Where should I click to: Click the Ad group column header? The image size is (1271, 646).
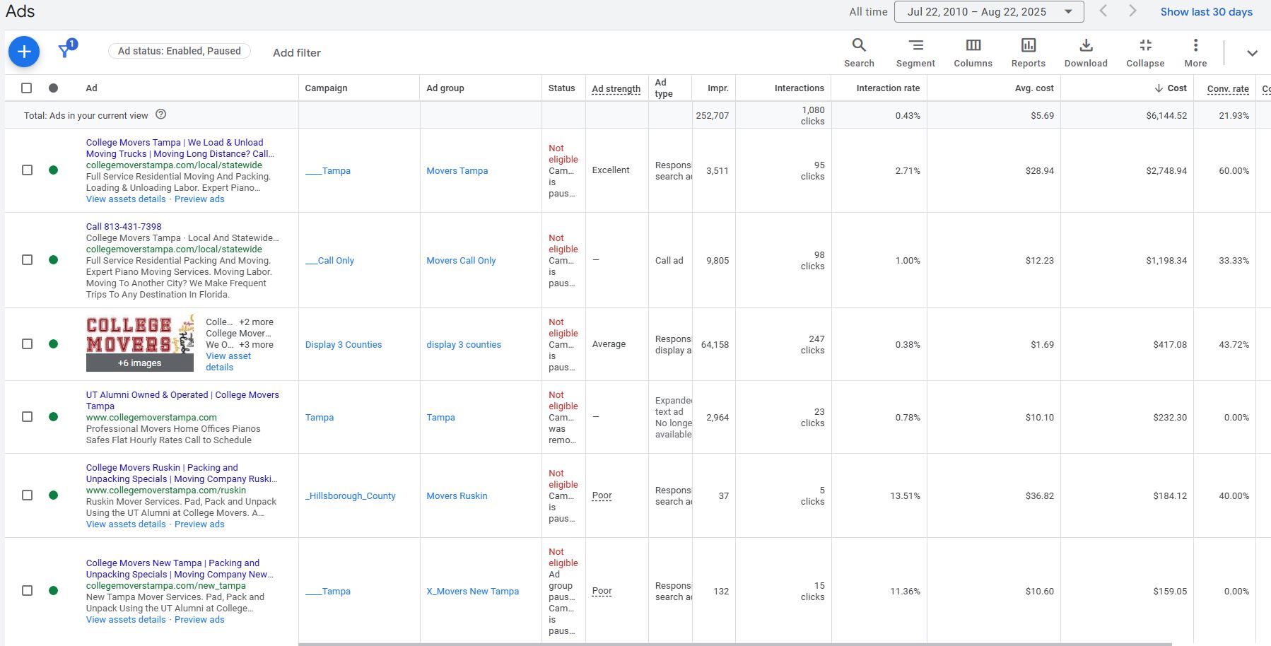point(445,88)
